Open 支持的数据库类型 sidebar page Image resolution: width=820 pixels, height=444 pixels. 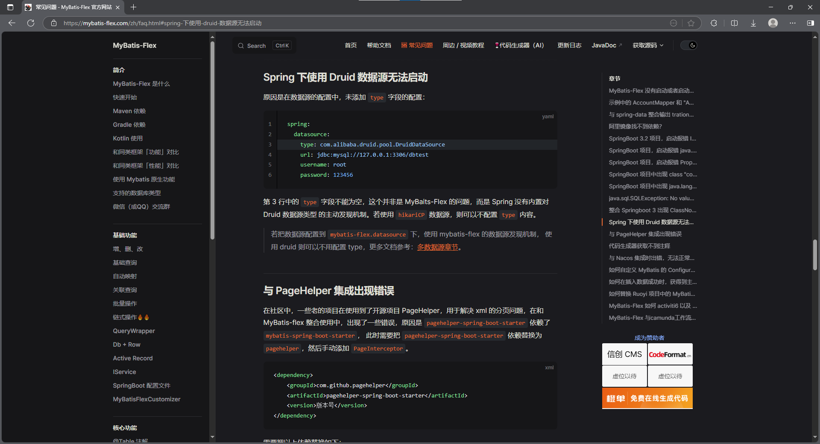137,193
